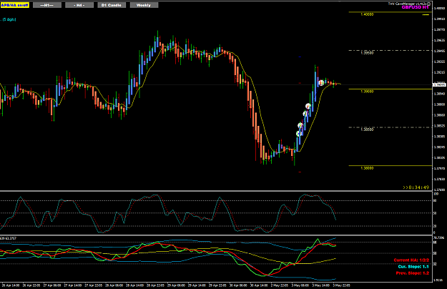The width and height of the screenshot is (447, 289).
Task: Click the Cur. Slope: 1.1 readout
Action: tap(413, 267)
